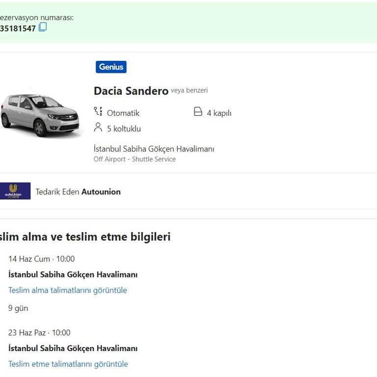Image resolution: width=377 pixels, height=377 pixels.
Task: Click the transmission icon beside Otomatik
Action: [98, 111]
